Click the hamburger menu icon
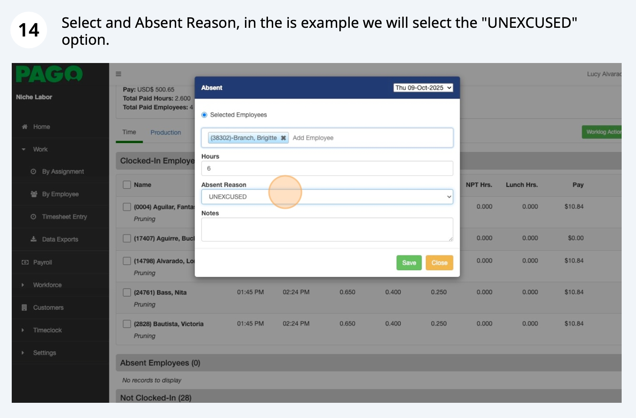The height and width of the screenshot is (418, 636). click(x=118, y=74)
